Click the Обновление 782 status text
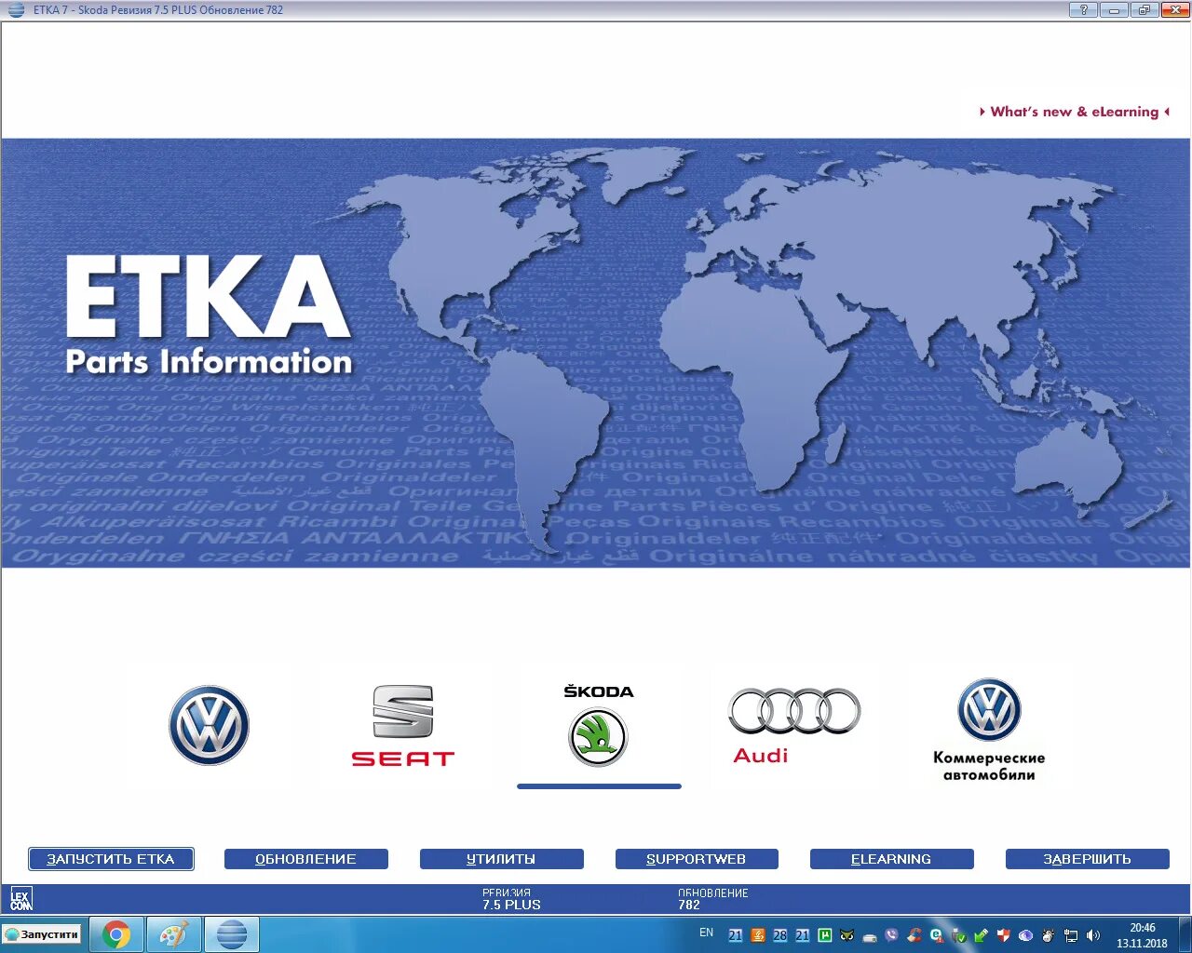The width and height of the screenshot is (1192, 953). click(x=712, y=899)
